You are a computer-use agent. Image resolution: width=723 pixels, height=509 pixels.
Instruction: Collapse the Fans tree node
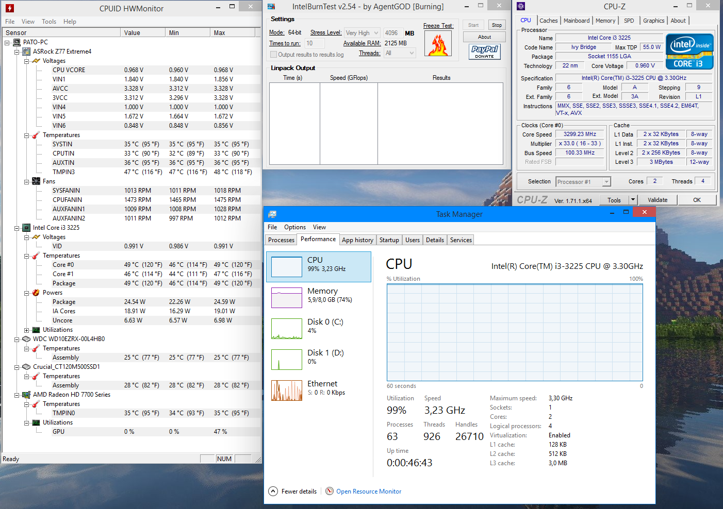(x=27, y=181)
